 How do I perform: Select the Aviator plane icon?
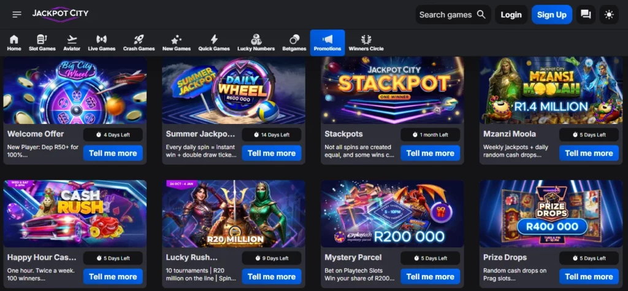click(x=72, y=42)
